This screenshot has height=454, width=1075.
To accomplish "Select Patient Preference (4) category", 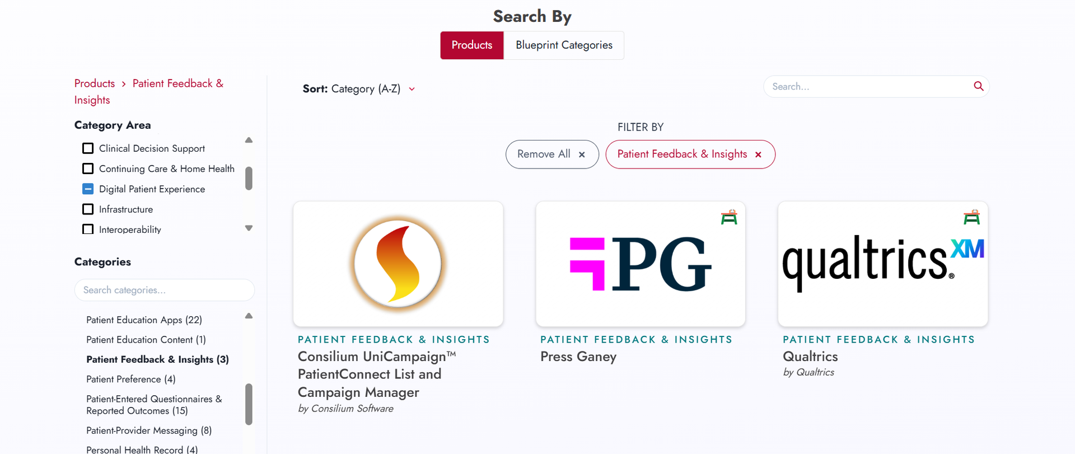I will coord(131,379).
